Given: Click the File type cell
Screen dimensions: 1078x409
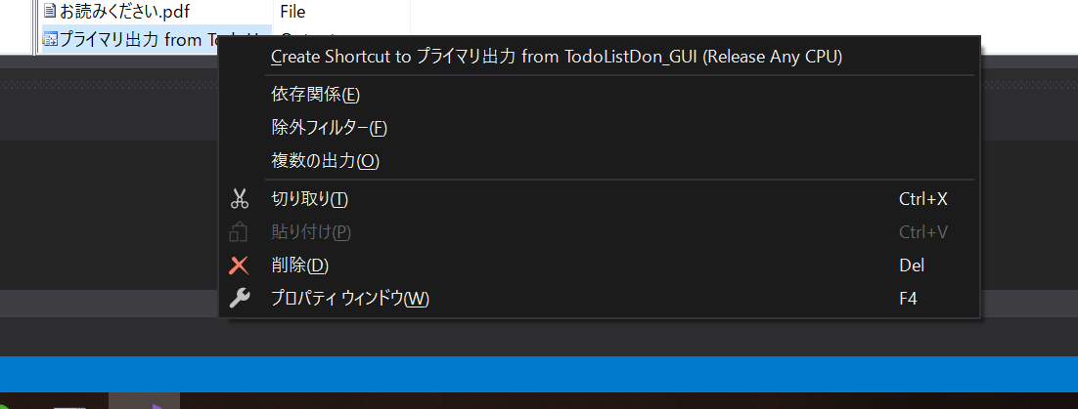Looking at the screenshot, I should [292, 12].
